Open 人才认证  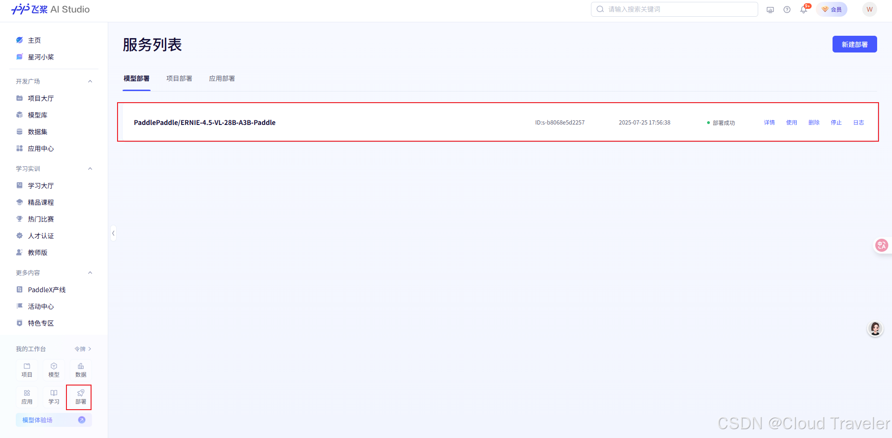coord(41,236)
